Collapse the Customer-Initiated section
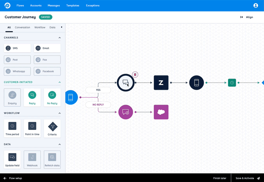Image resolution: width=264 pixels, height=182 pixels. point(60,82)
